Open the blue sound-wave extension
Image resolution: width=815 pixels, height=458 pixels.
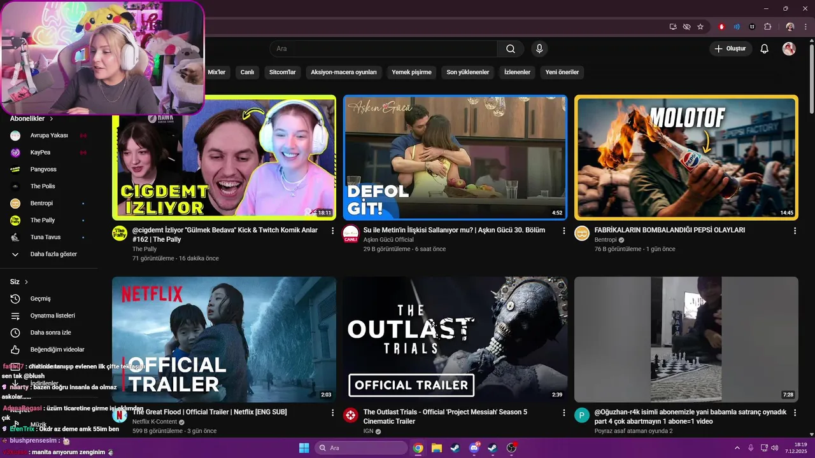pyautogui.click(x=737, y=27)
